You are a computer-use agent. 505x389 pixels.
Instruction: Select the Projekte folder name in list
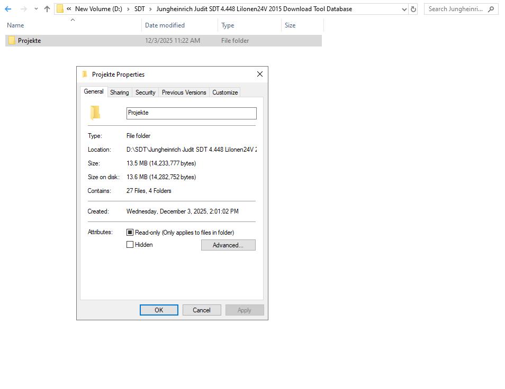pos(29,41)
